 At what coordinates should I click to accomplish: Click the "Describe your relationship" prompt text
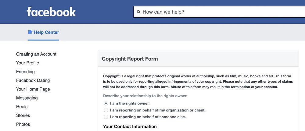(x=145, y=96)
